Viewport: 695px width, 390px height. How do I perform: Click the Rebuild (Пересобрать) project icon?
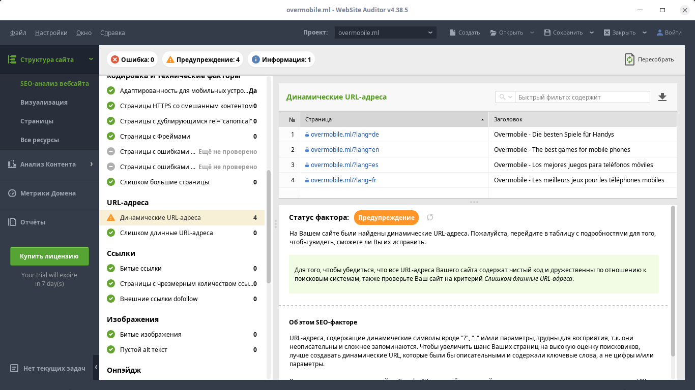[630, 59]
